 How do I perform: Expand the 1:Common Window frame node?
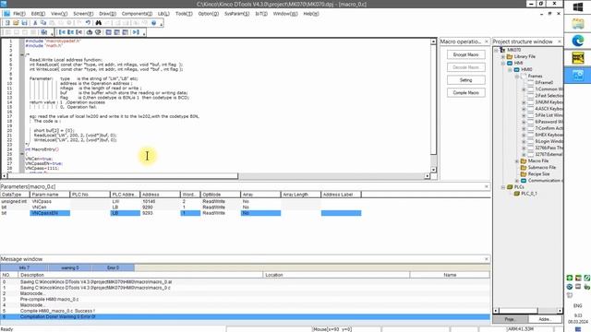pos(524,89)
